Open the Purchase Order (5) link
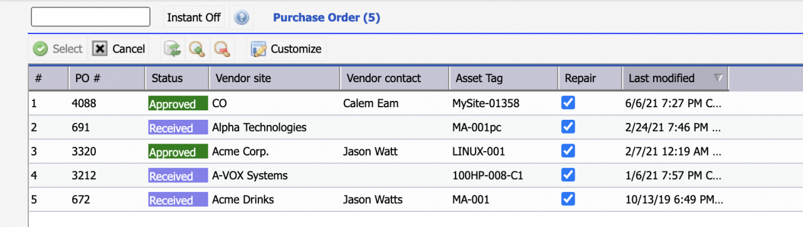This screenshot has height=227, width=803. point(326,18)
